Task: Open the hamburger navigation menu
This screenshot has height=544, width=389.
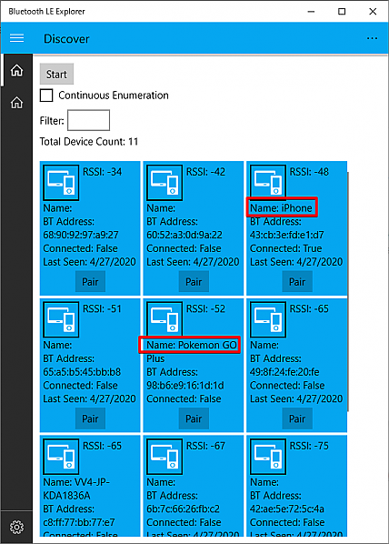Action: 16,38
